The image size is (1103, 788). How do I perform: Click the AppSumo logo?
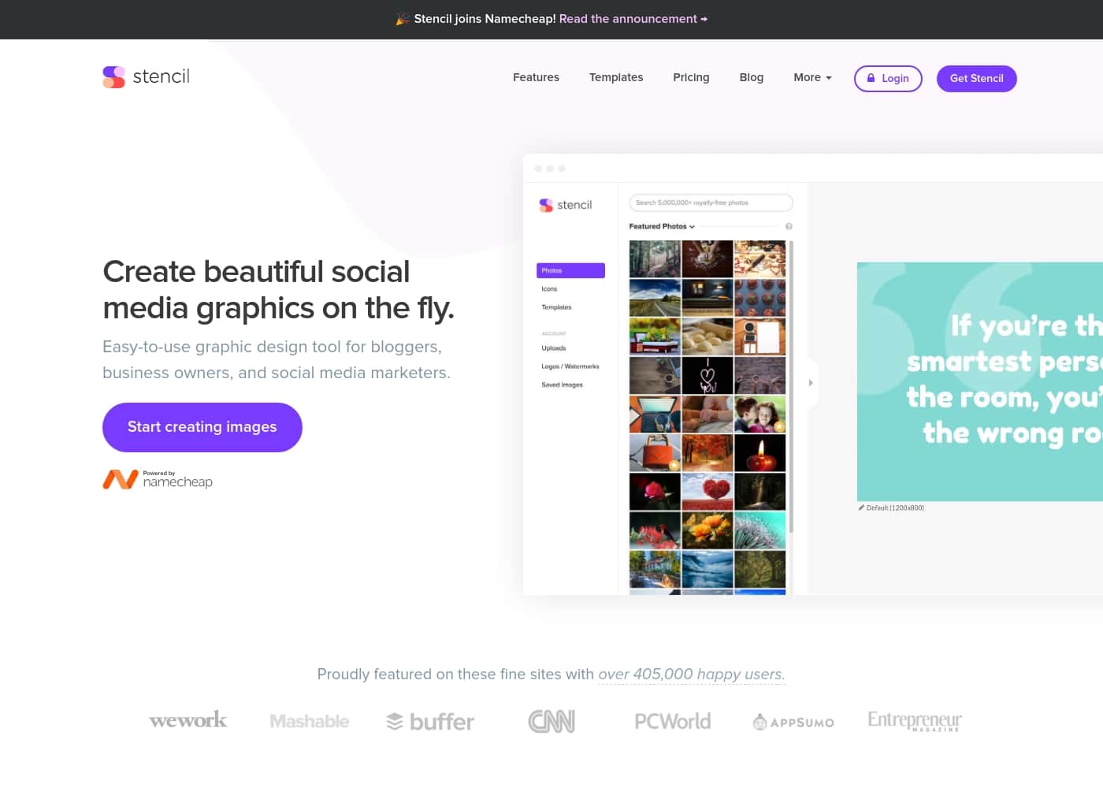(x=793, y=722)
